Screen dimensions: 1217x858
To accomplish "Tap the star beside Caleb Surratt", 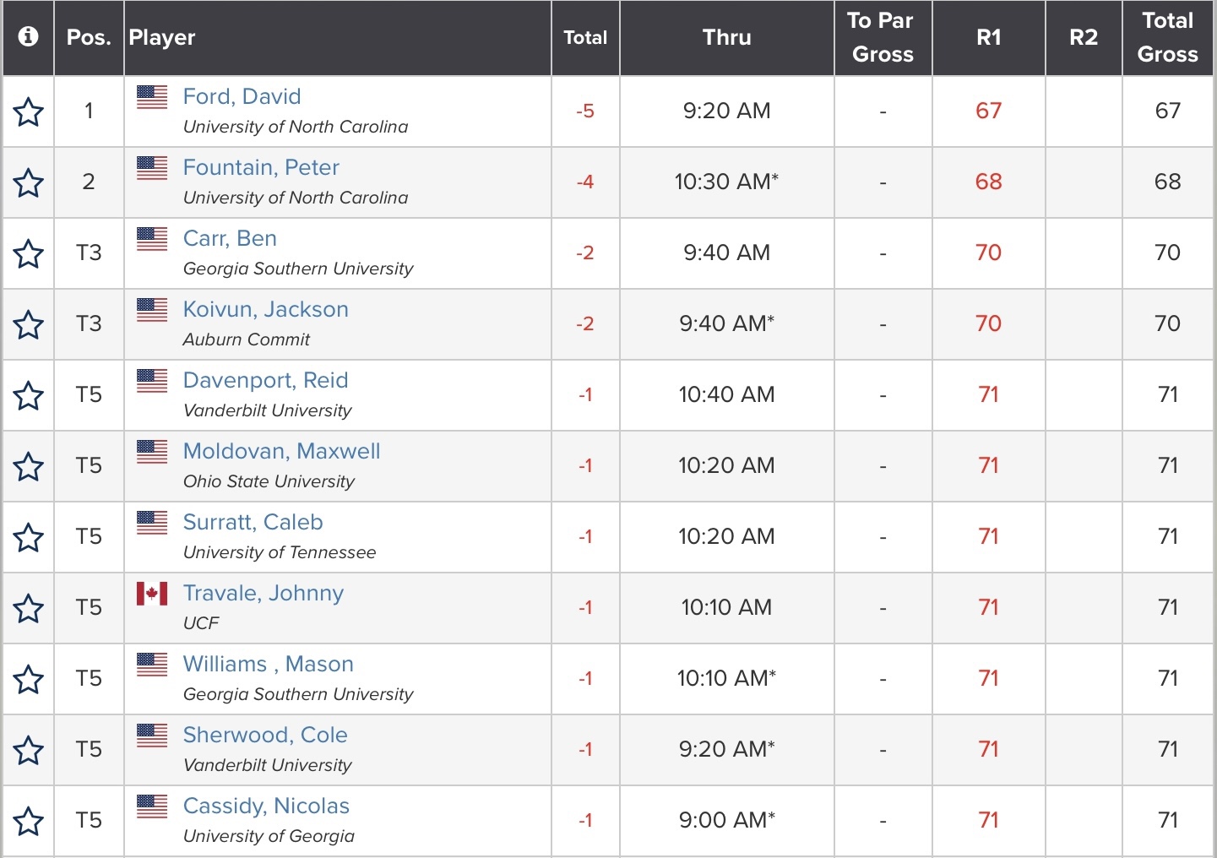I will (29, 537).
